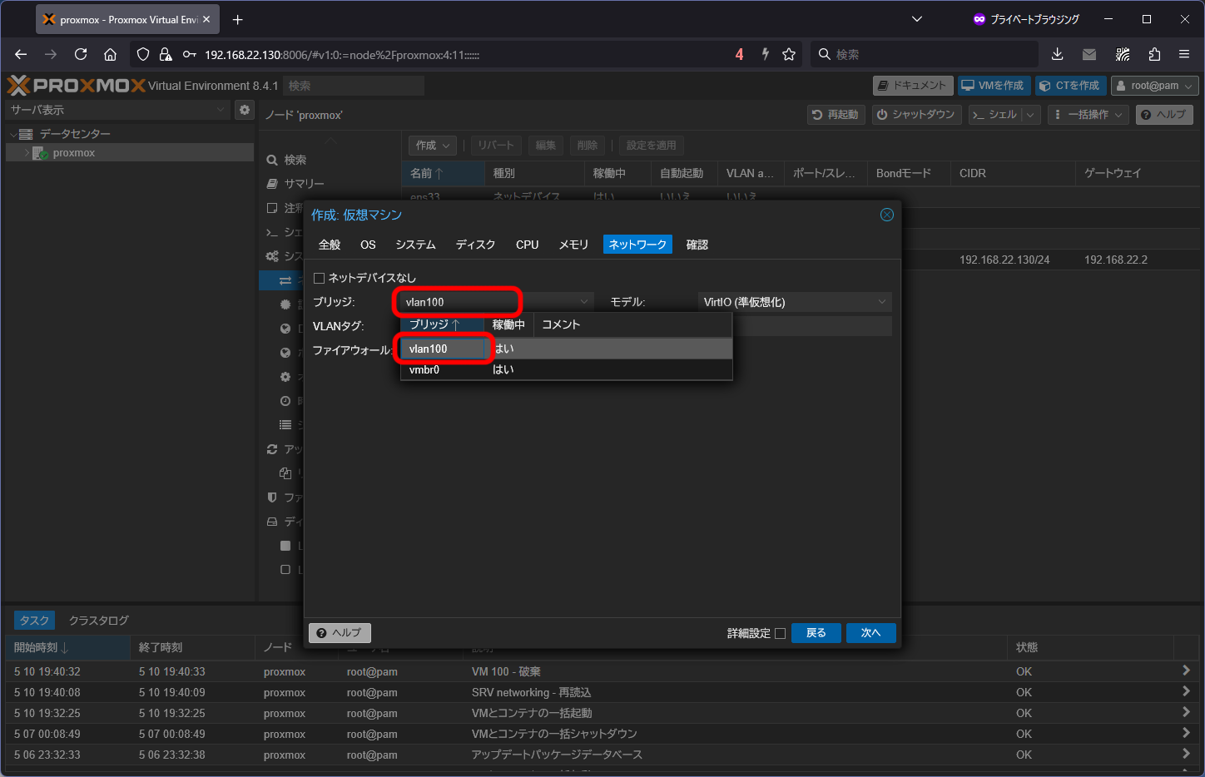Enable the 詳細設定 checkbox
Image resolution: width=1205 pixels, height=777 pixels.
pyautogui.click(x=780, y=633)
